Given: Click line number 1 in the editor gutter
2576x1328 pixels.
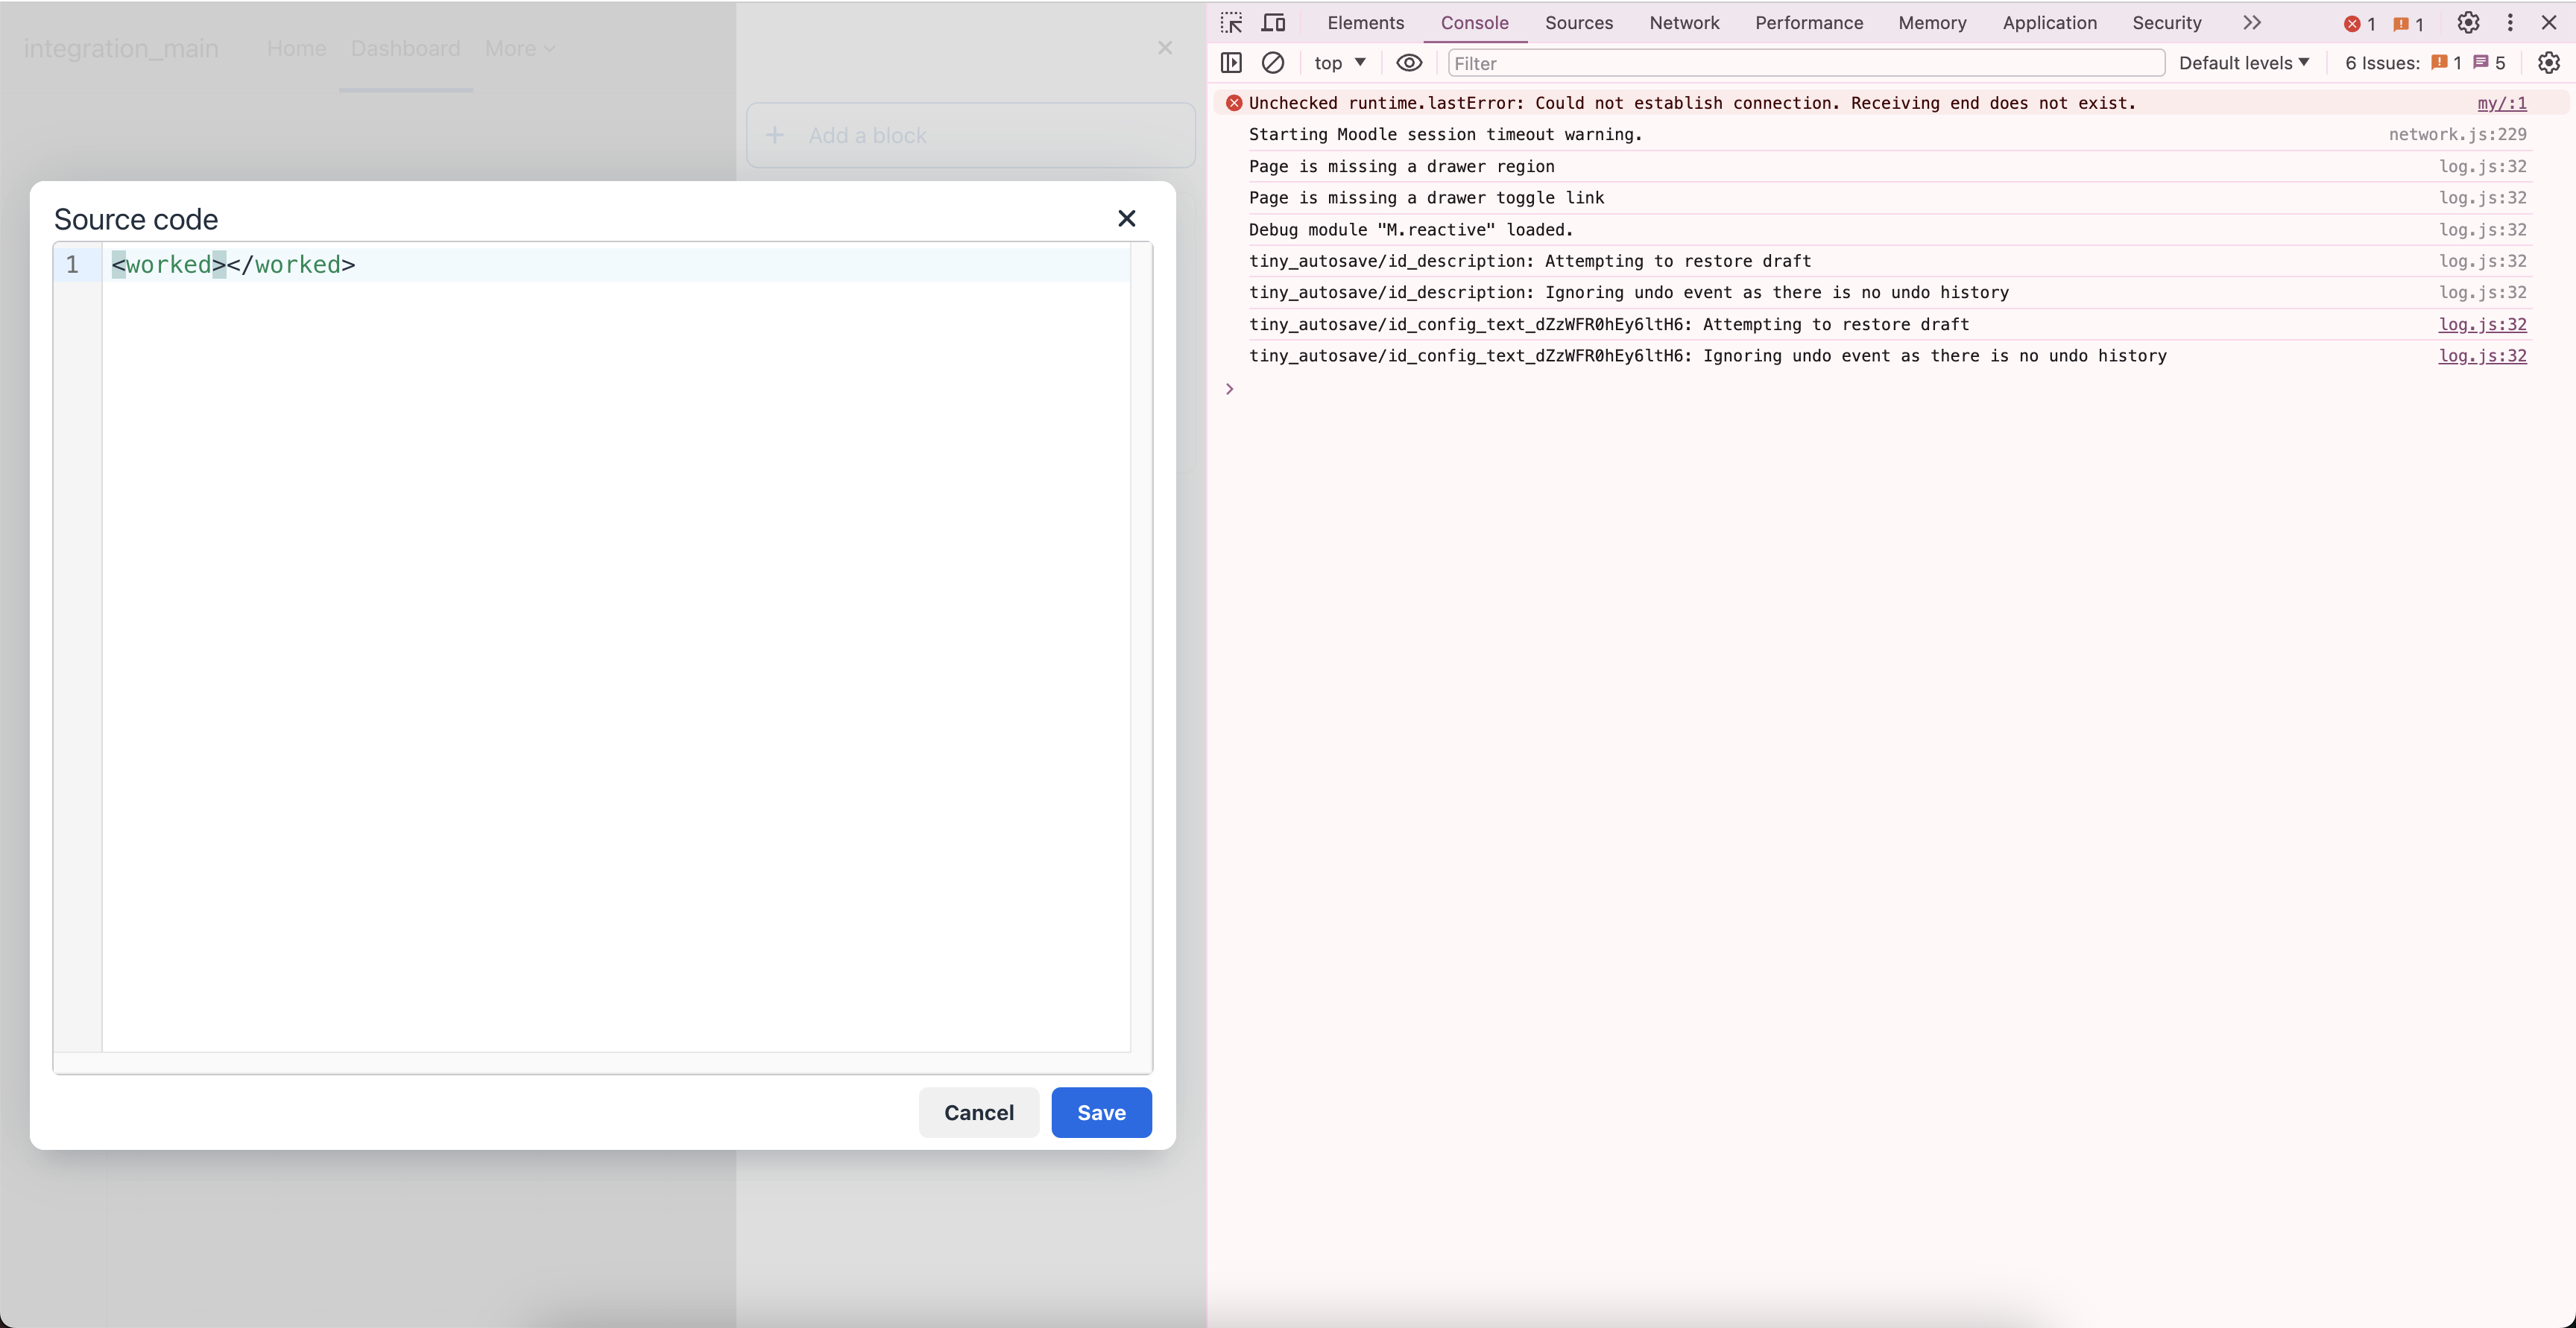Looking at the screenshot, I should tap(72, 264).
